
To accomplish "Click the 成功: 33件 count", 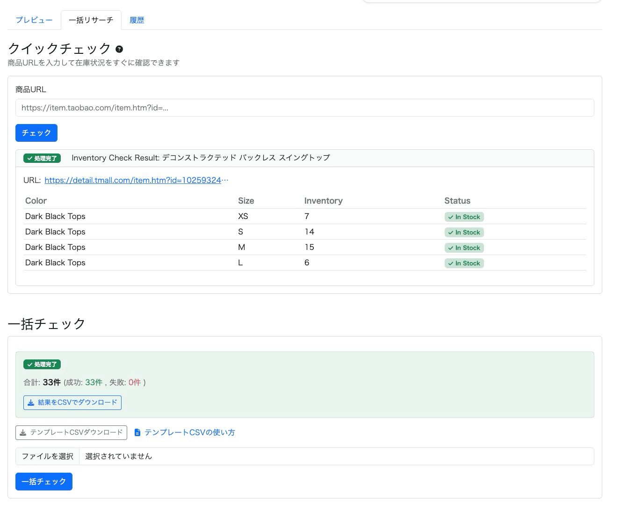I will (x=84, y=382).
